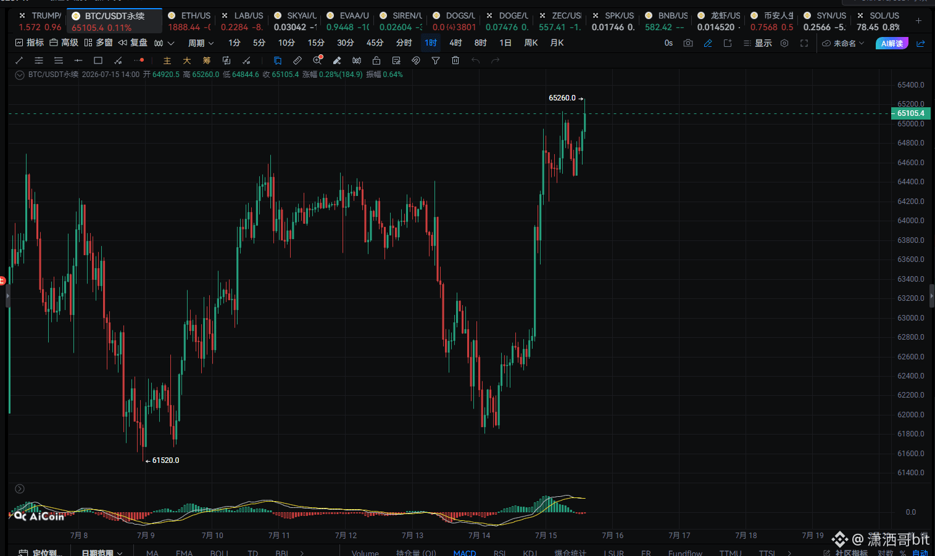The image size is (935, 556).
Task: Enter fullscreen chart mode
Action: pos(804,43)
